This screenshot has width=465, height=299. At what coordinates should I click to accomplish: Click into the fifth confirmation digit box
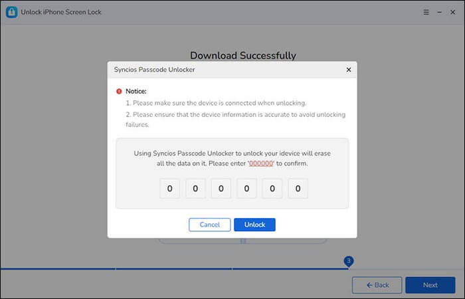(x=272, y=189)
